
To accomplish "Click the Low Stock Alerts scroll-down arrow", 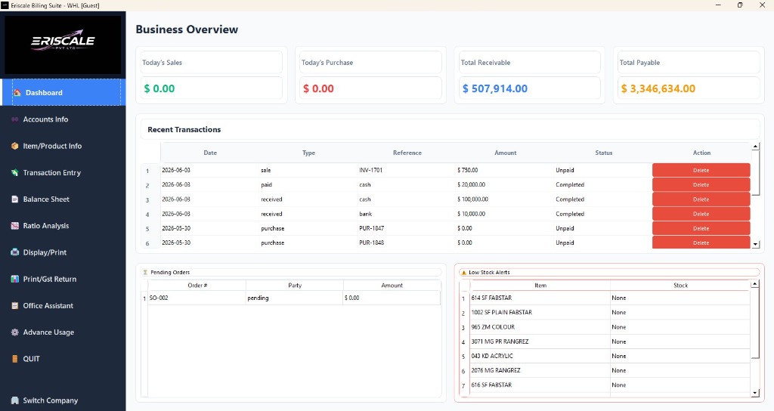I will [x=755, y=393].
